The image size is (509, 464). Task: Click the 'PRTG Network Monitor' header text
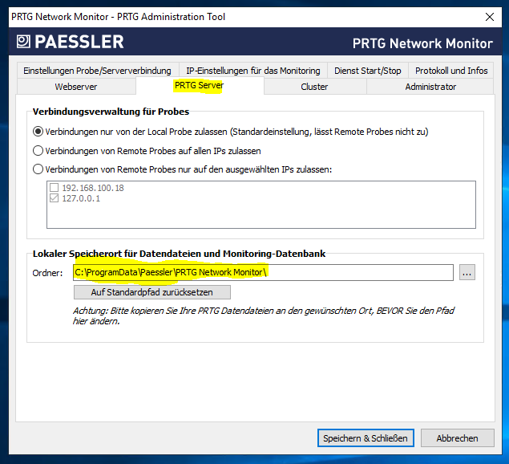(422, 43)
